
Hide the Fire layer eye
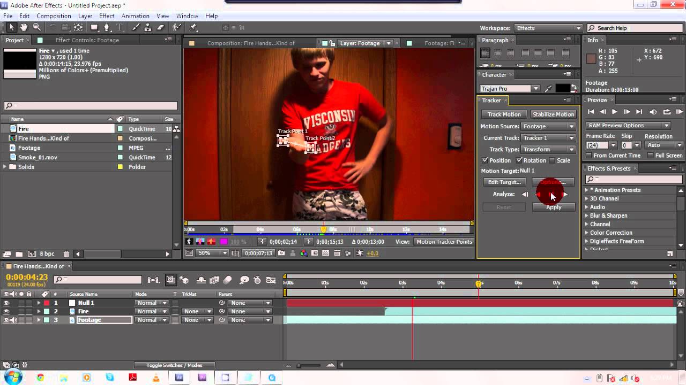(x=6, y=311)
